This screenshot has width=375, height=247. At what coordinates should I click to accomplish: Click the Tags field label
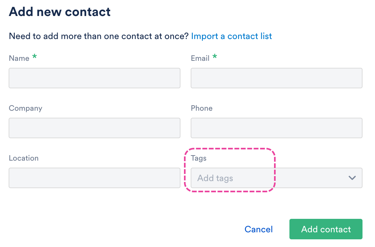click(199, 158)
